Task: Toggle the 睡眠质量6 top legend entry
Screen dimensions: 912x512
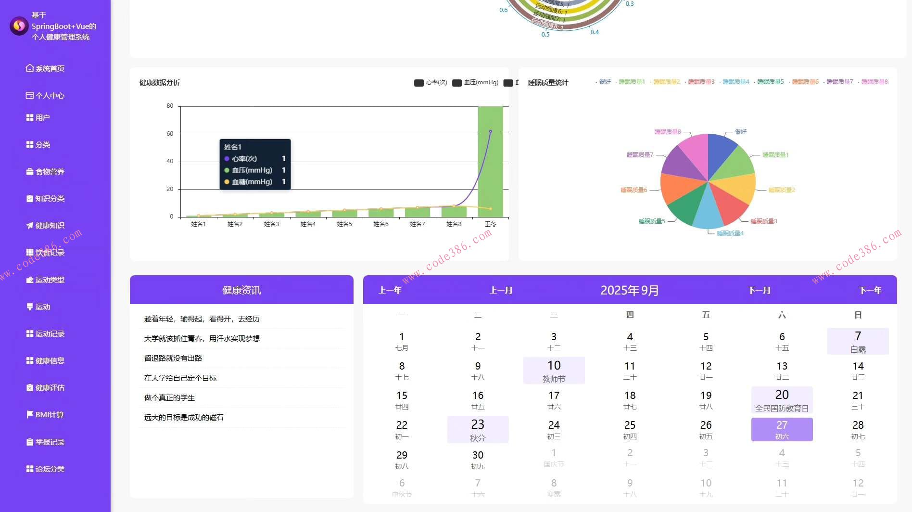Action: [x=803, y=82]
